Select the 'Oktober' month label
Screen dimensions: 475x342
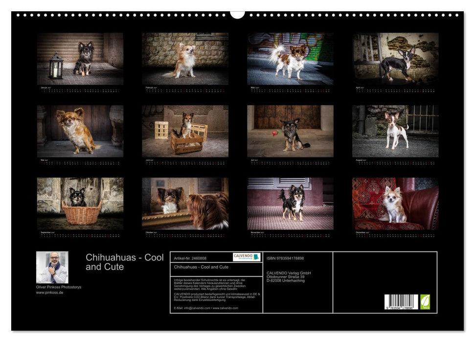tap(150, 233)
